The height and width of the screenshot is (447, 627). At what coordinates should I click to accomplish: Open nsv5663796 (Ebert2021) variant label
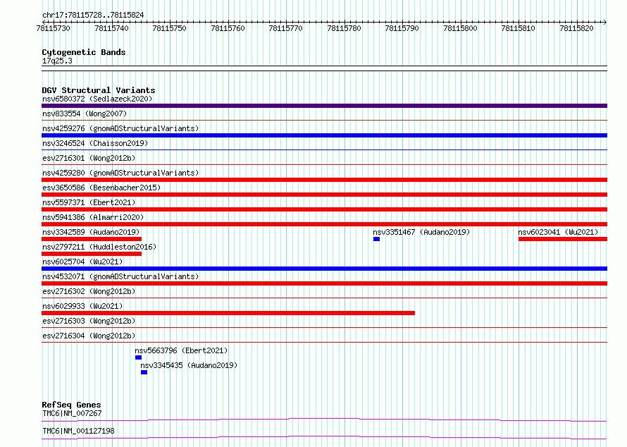point(181,350)
